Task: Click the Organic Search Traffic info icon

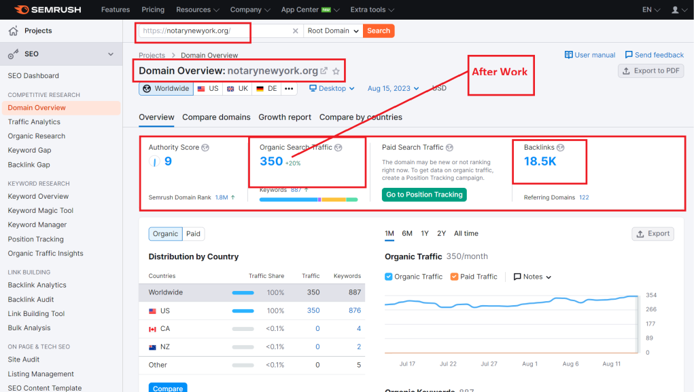Action: (x=338, y=147)
